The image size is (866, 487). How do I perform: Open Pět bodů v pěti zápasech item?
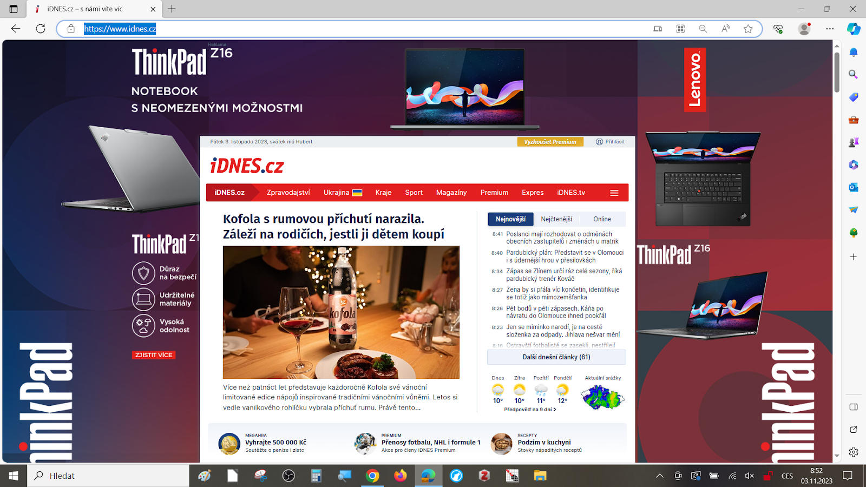[556, 312]
